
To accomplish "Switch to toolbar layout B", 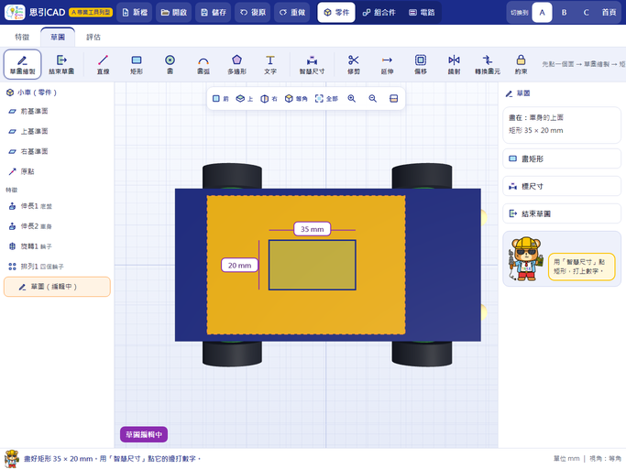I will [564, 13].
